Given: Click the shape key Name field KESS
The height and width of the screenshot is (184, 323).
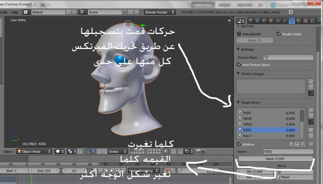Looking at the screenshot, I should (288, 151).
